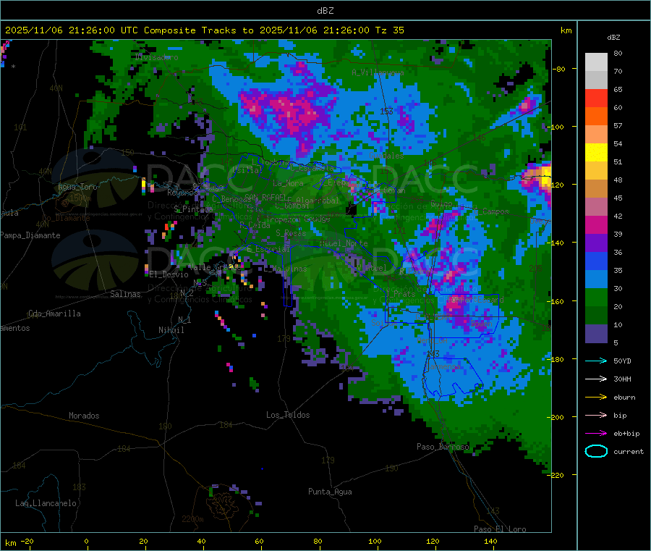
Task: Select the slate 10-5 dBZ swatch
Action: pyautogui.click(x=596, y=334)
